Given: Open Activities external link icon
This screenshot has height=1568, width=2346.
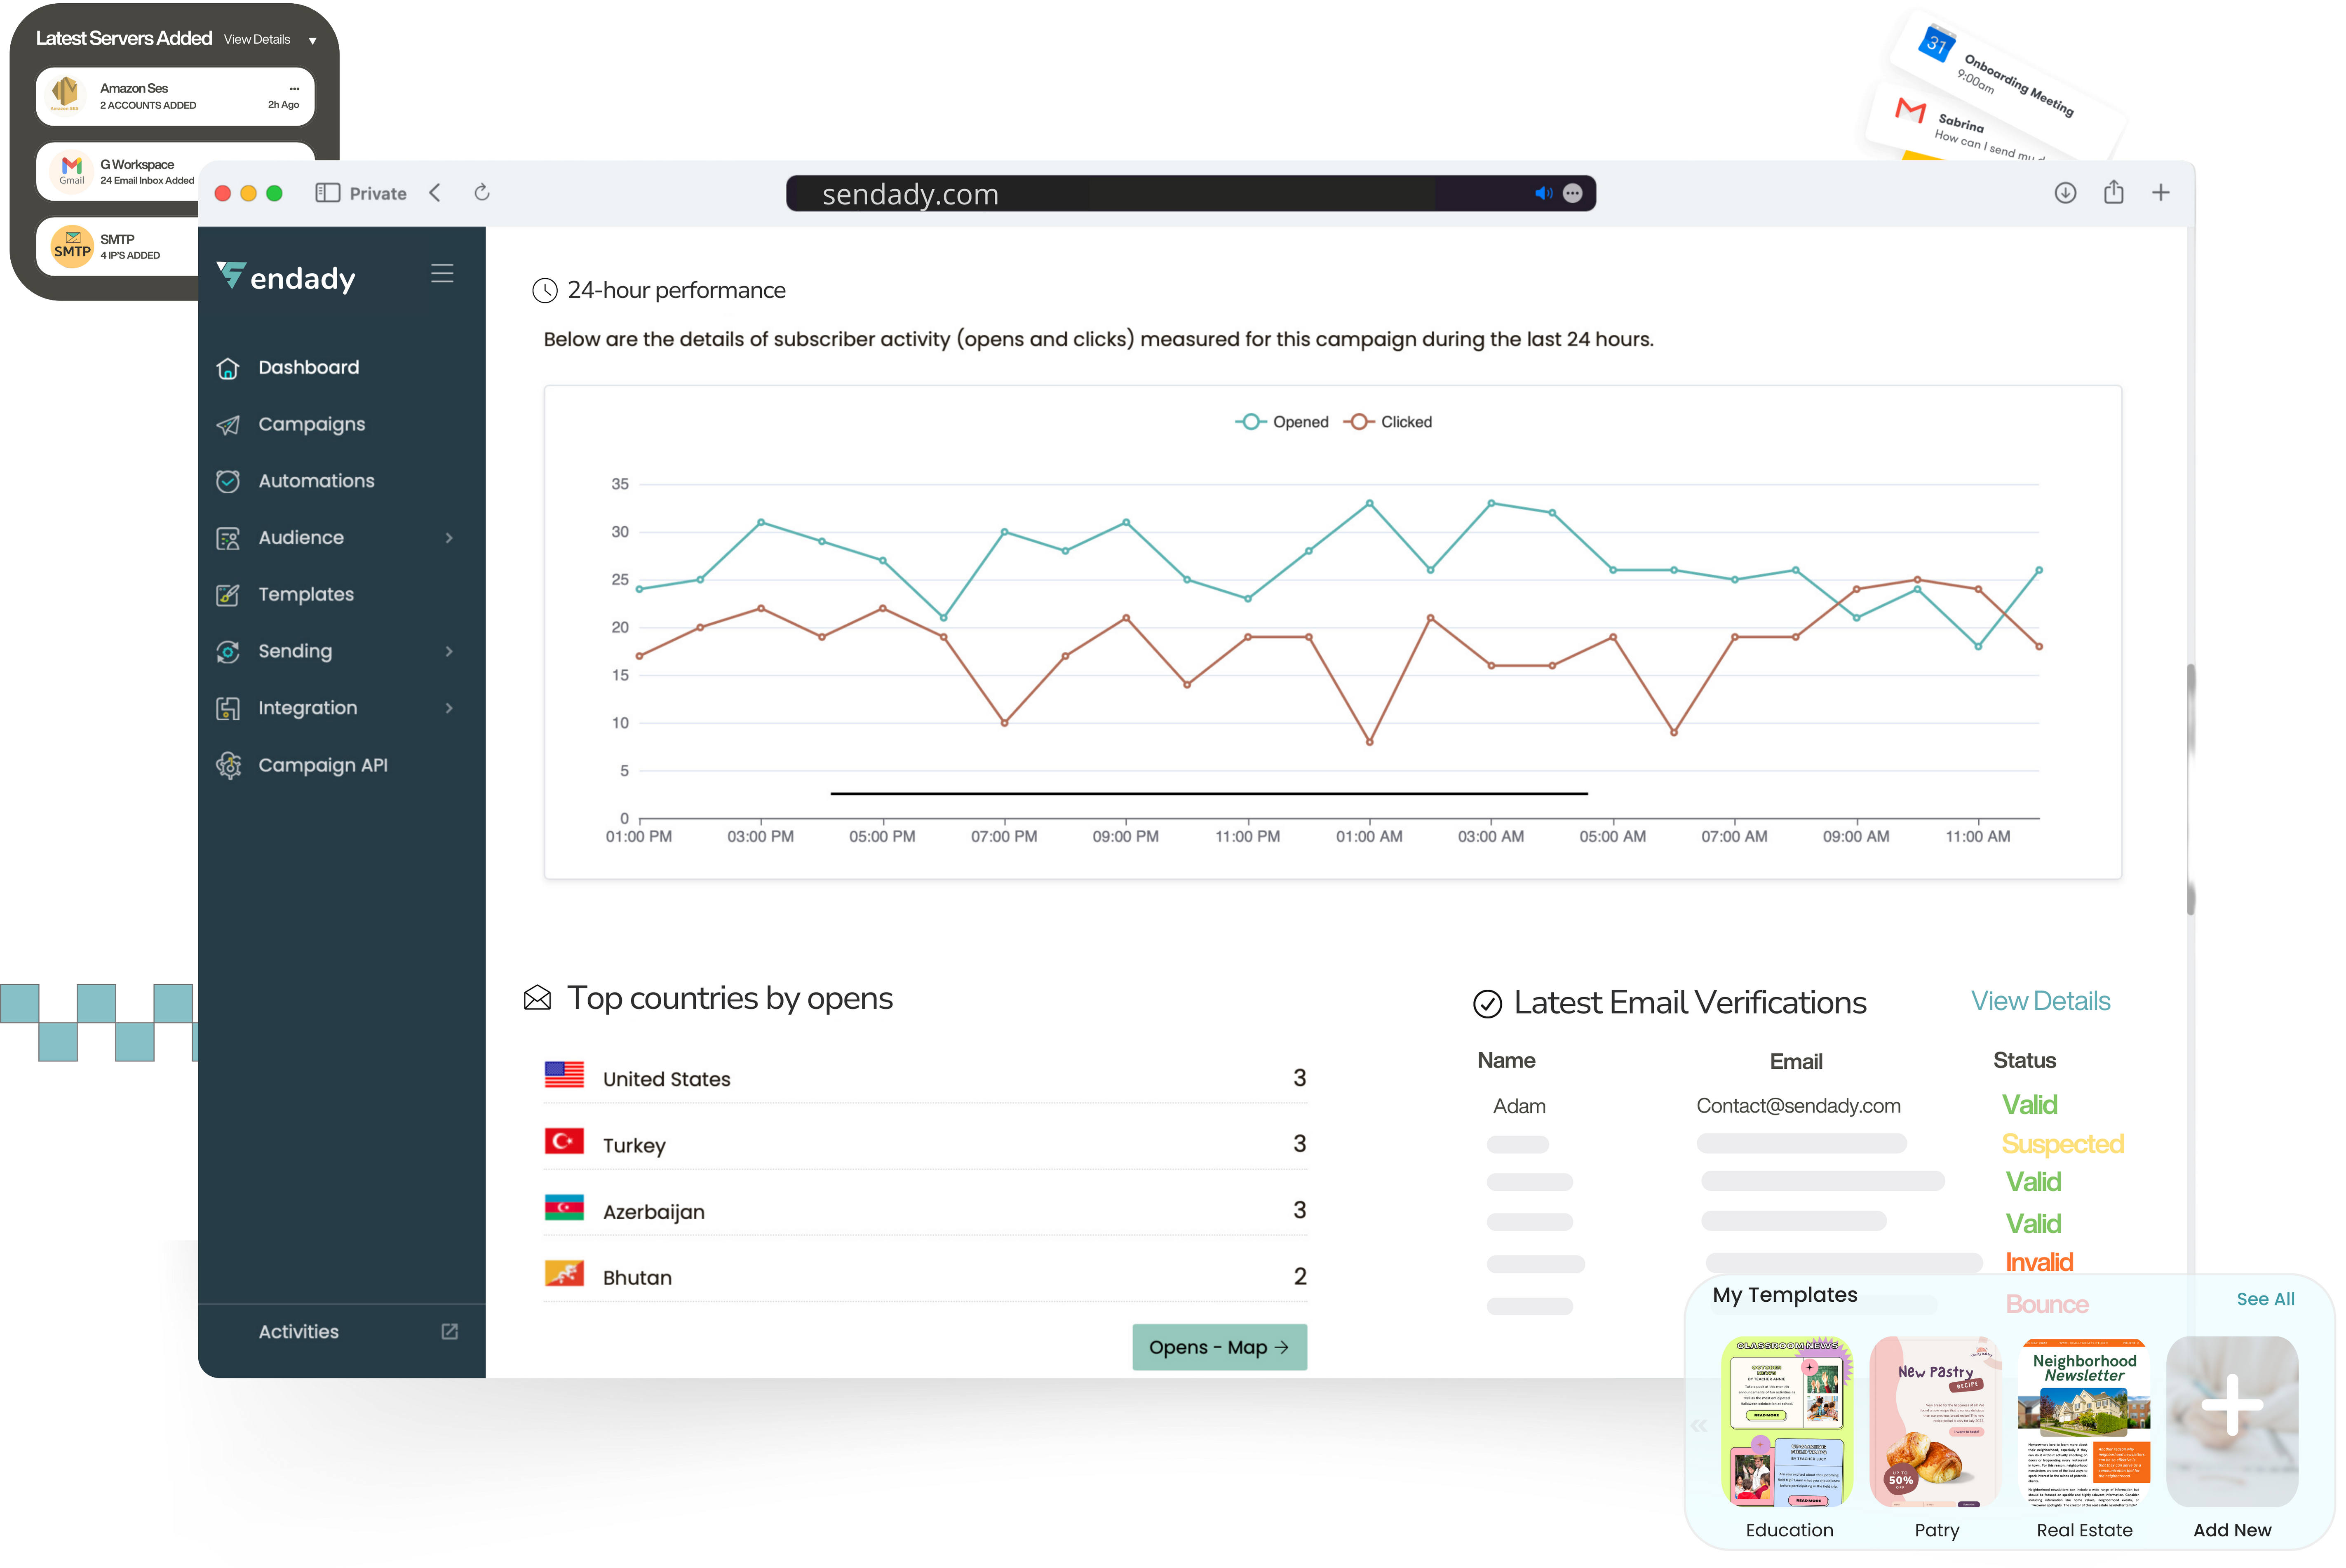Looking at the screenshot, I should [x=450, y=1331].
